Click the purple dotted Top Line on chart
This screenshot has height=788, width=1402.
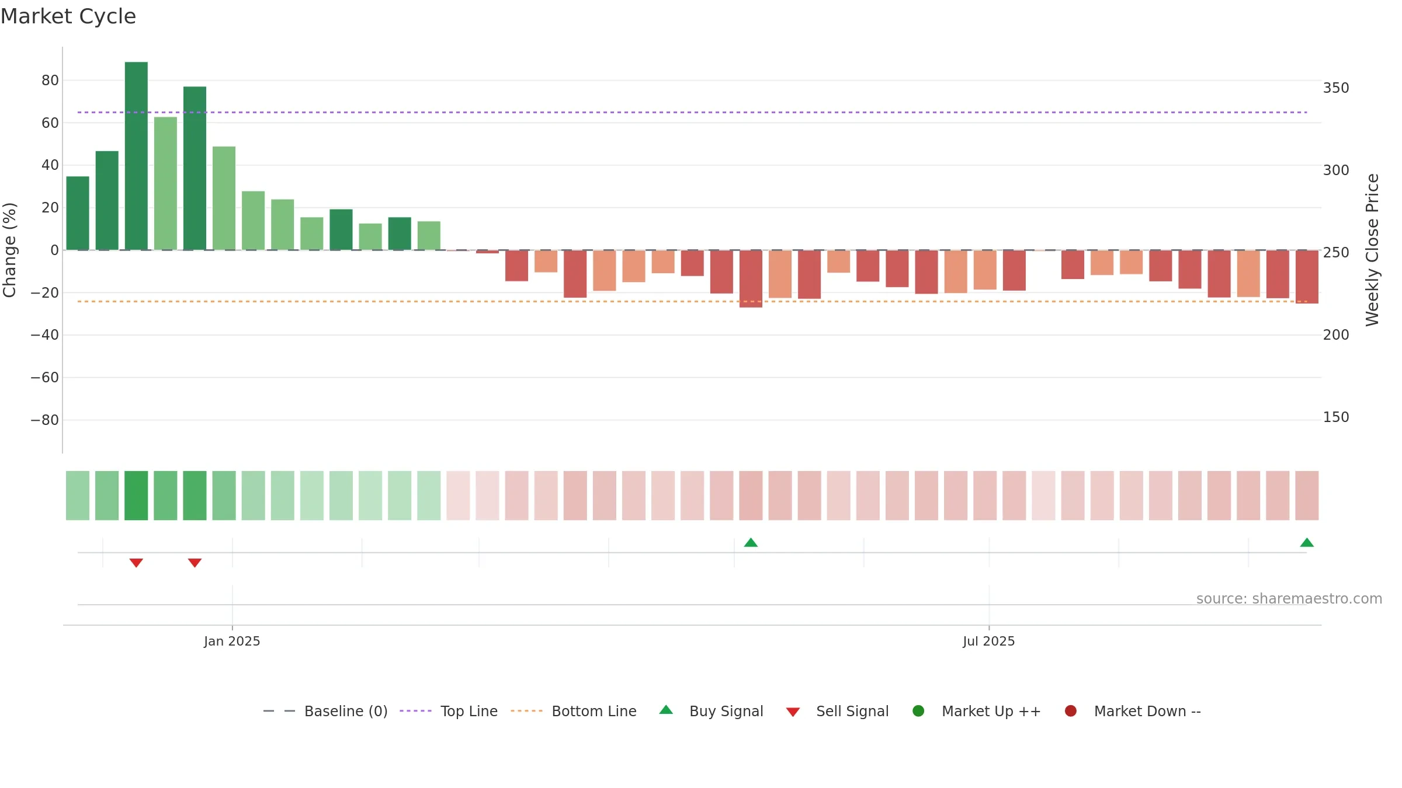[692, 112]
